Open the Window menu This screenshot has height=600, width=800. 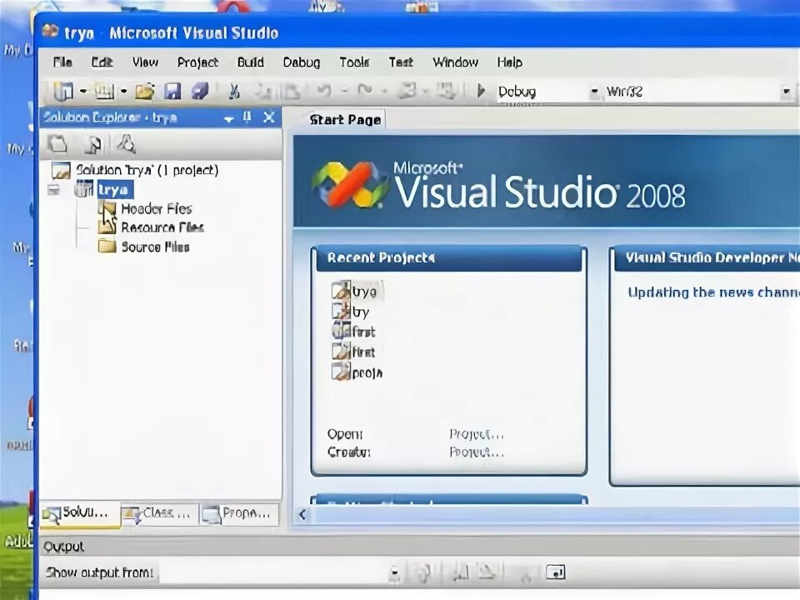(455, 62)
